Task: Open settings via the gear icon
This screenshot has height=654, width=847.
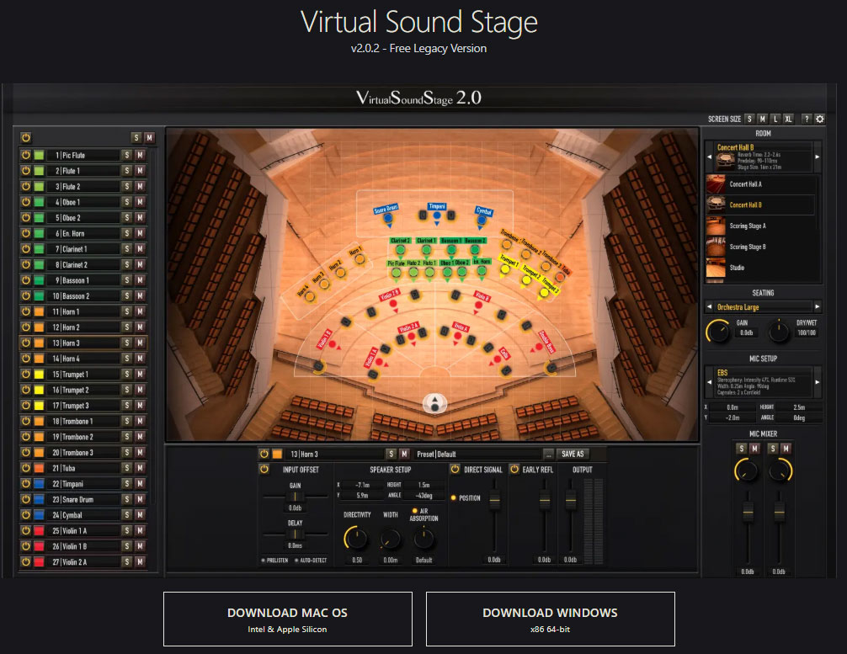Action: point(819,119)
